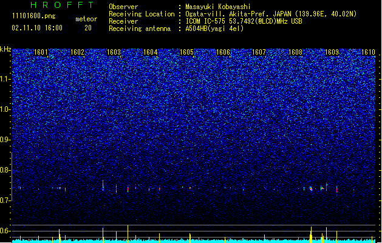
Task: Click the 1609 time marker
Action: [x=332, y=52]
